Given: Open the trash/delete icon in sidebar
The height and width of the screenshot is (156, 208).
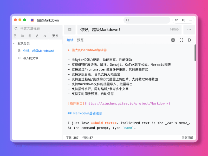Looking at the screenshot, I should pyautogui.click(x=29, y=36).
